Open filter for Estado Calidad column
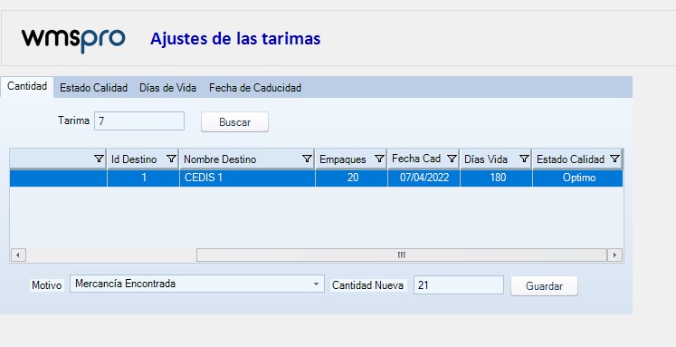This screenshot has width=676, height=347. pyautogui.click(x=614, y=159)
